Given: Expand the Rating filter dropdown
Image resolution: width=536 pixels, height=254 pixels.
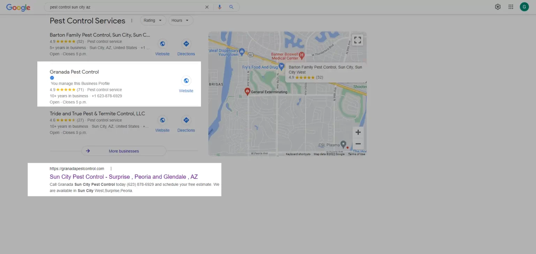Looking at the screenshot, I should coord(153,21).
